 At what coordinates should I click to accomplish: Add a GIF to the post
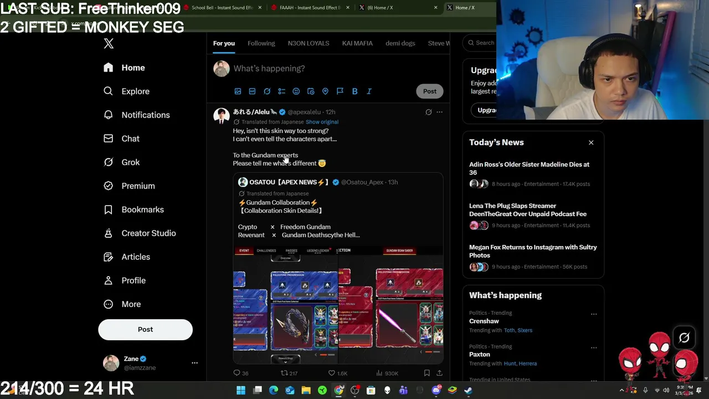[252, 91]
